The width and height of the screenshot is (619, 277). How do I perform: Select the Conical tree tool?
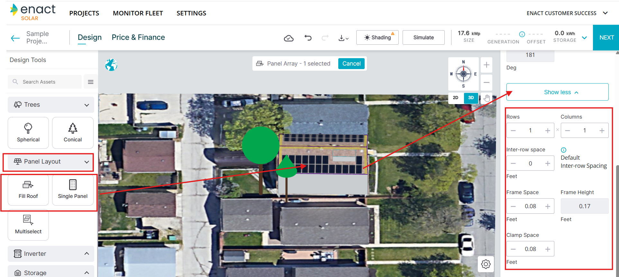coord(73,132)
